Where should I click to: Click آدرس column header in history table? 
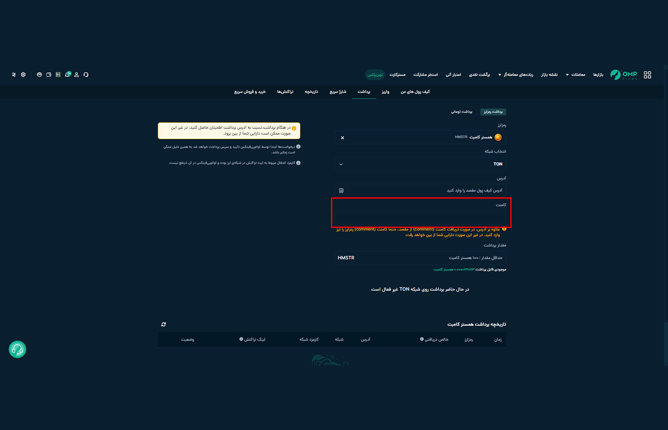pyautogui.click(x=365, y=340)
